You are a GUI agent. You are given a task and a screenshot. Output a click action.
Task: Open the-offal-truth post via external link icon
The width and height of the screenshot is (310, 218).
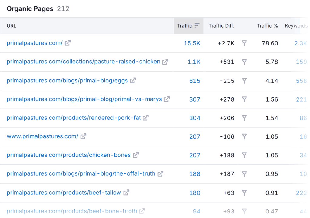(x=160, y=174)
